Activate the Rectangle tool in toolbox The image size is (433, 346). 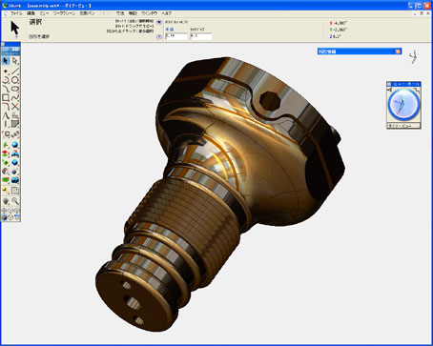[6, 97]
